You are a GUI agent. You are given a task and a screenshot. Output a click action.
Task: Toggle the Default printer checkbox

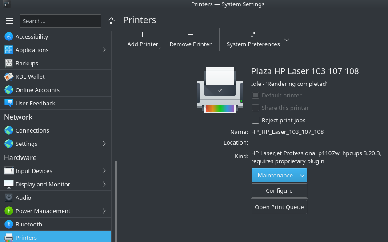click(255, 95)
